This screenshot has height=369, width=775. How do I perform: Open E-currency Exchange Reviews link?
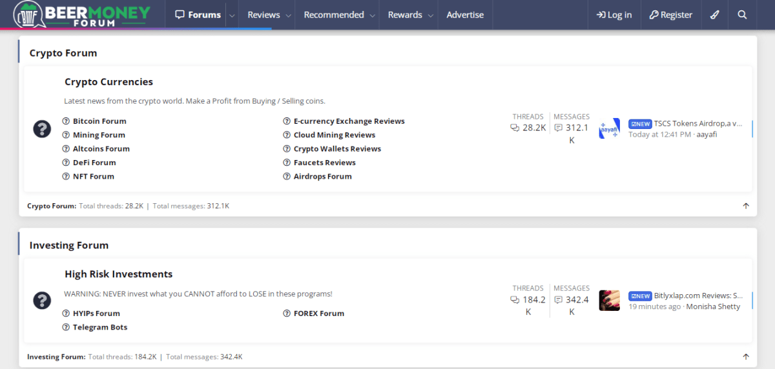(x=349, y=121)
